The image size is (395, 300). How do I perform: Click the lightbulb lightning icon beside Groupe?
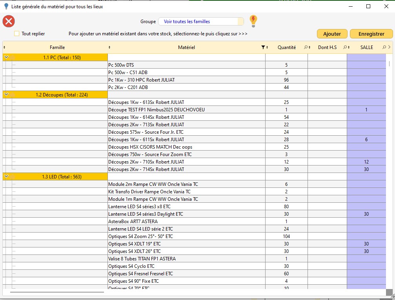(253, 21)
